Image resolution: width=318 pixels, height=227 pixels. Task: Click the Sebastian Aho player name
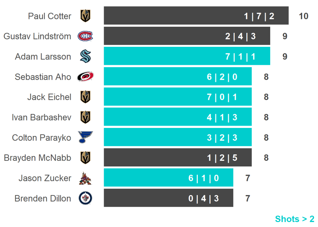click(43, 77)
